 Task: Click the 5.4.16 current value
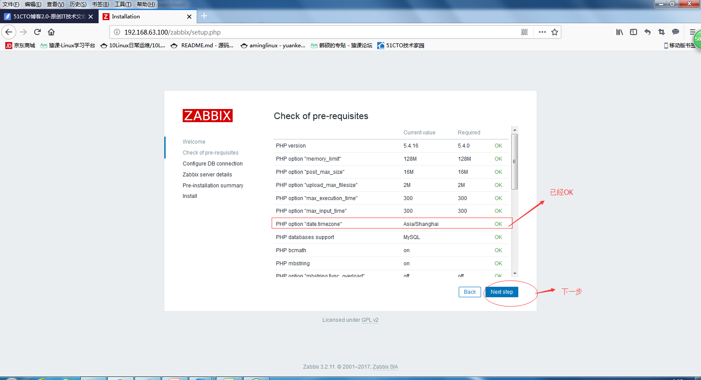411,146
